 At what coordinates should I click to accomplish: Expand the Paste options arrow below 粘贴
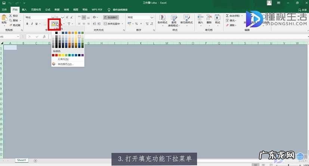pyautogui.click(x=4, y=26)
